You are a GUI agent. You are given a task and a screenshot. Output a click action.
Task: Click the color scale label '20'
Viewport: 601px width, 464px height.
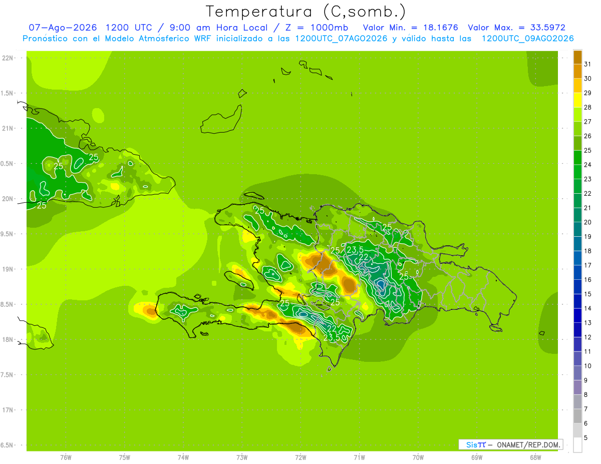(587, 222)
